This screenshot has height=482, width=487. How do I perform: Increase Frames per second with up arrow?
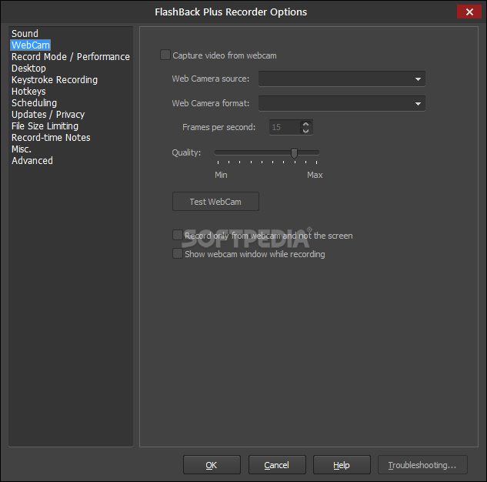coord(306,124)
